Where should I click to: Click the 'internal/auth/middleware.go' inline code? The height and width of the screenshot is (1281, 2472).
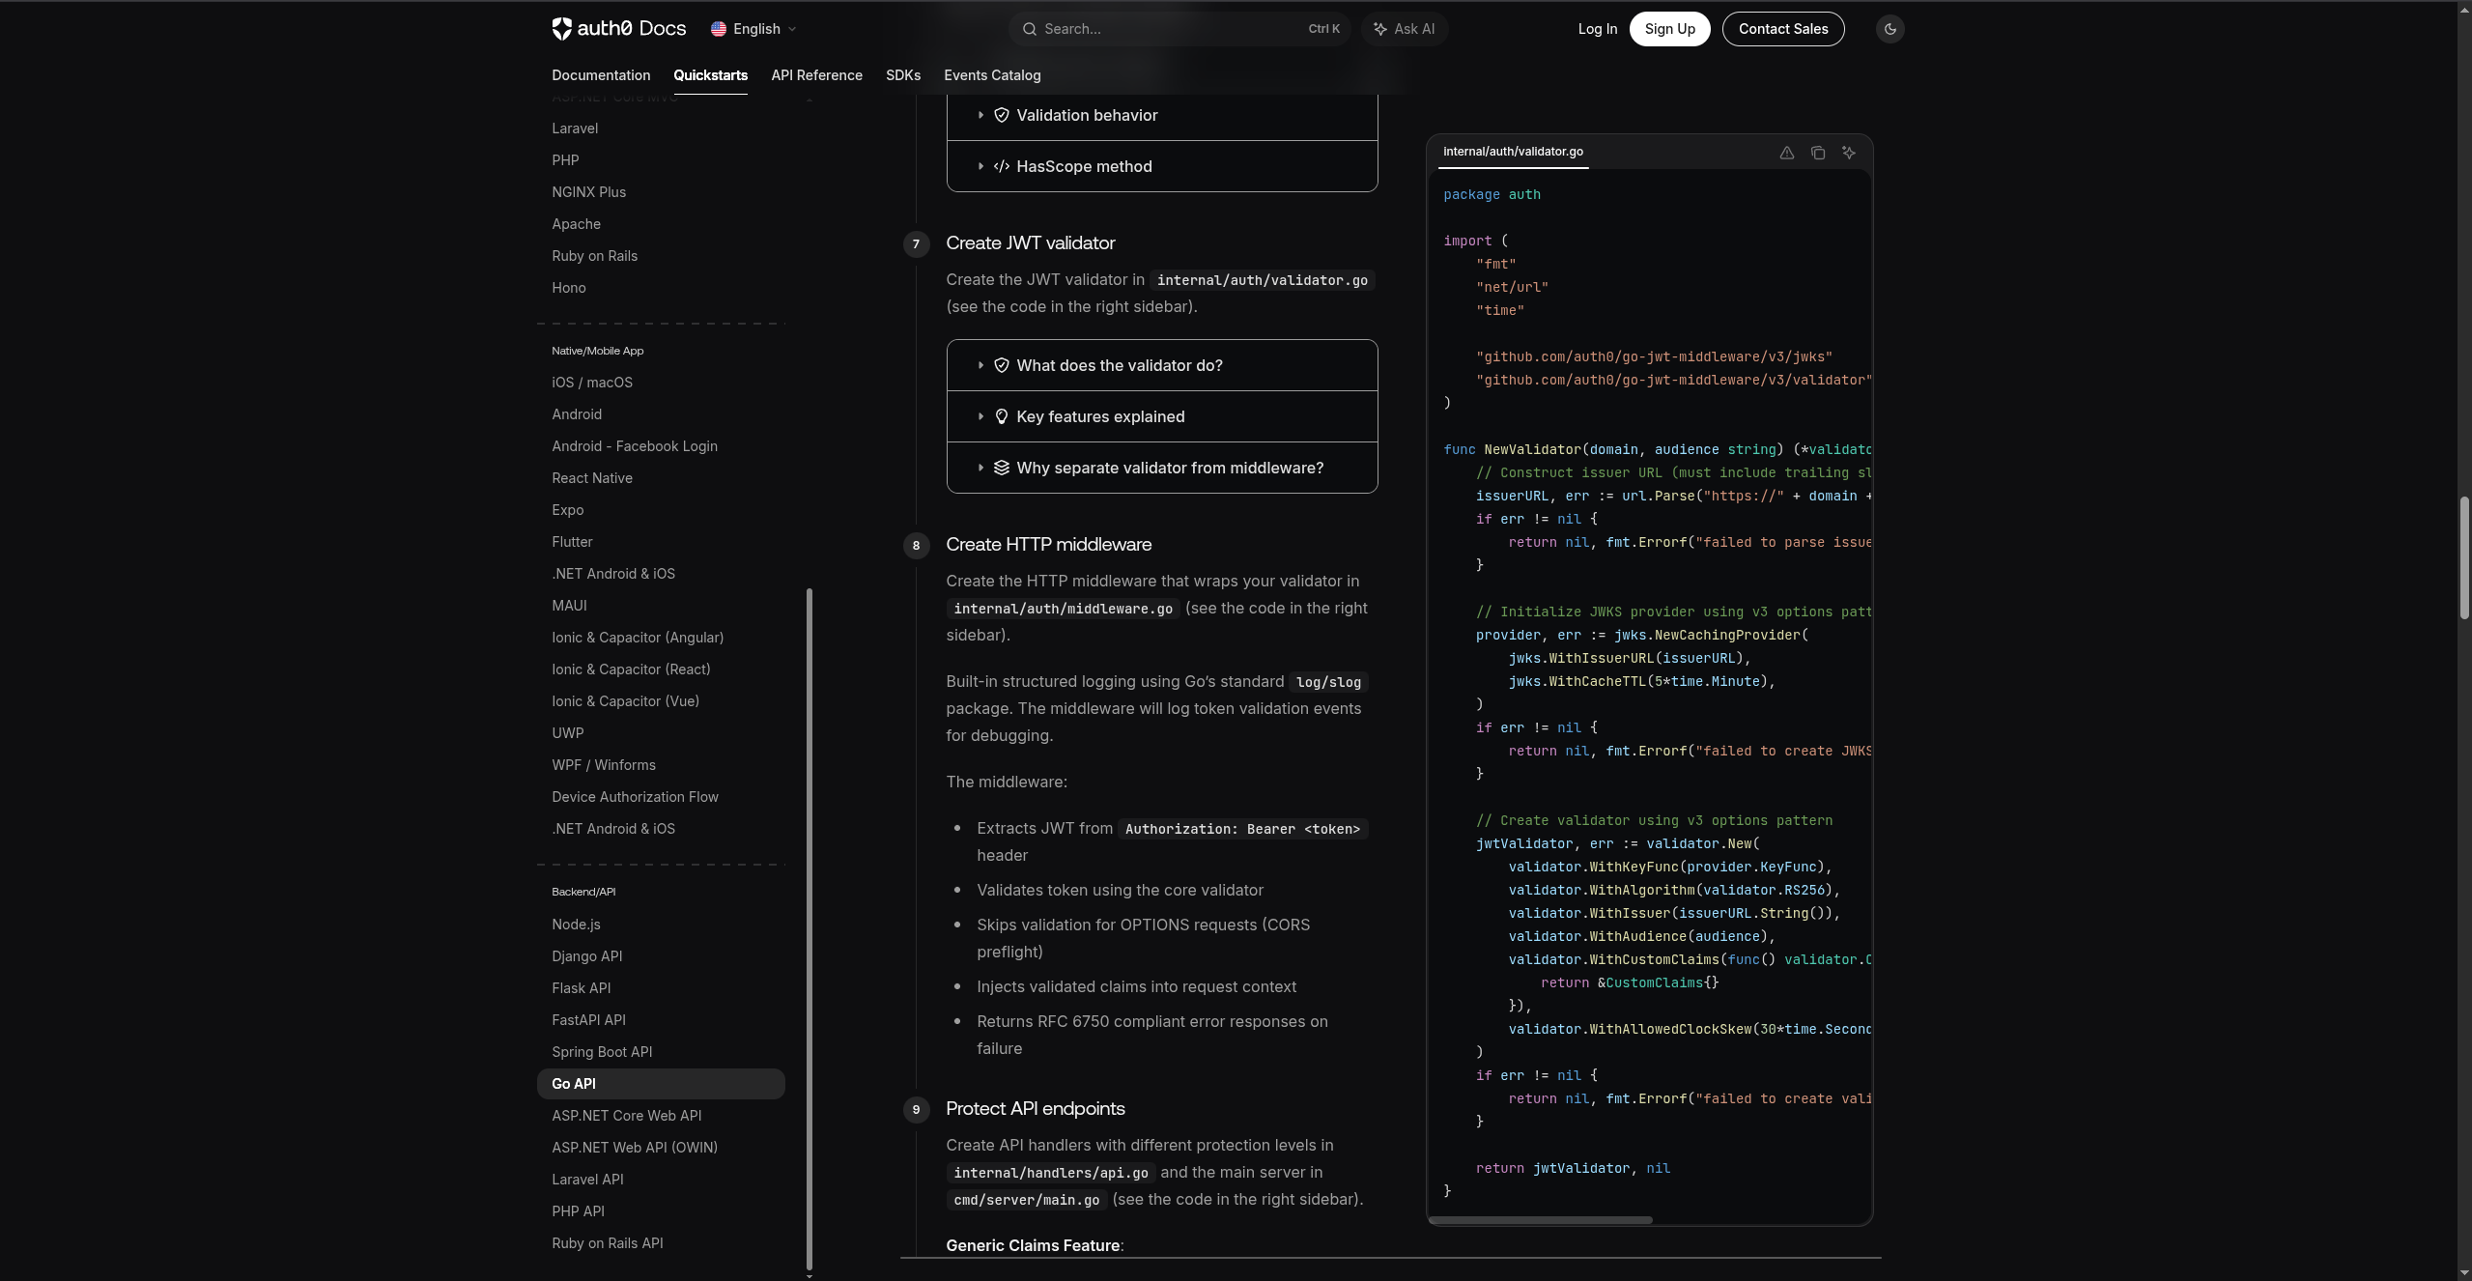pyautogui.click(x=1063, y=609)
